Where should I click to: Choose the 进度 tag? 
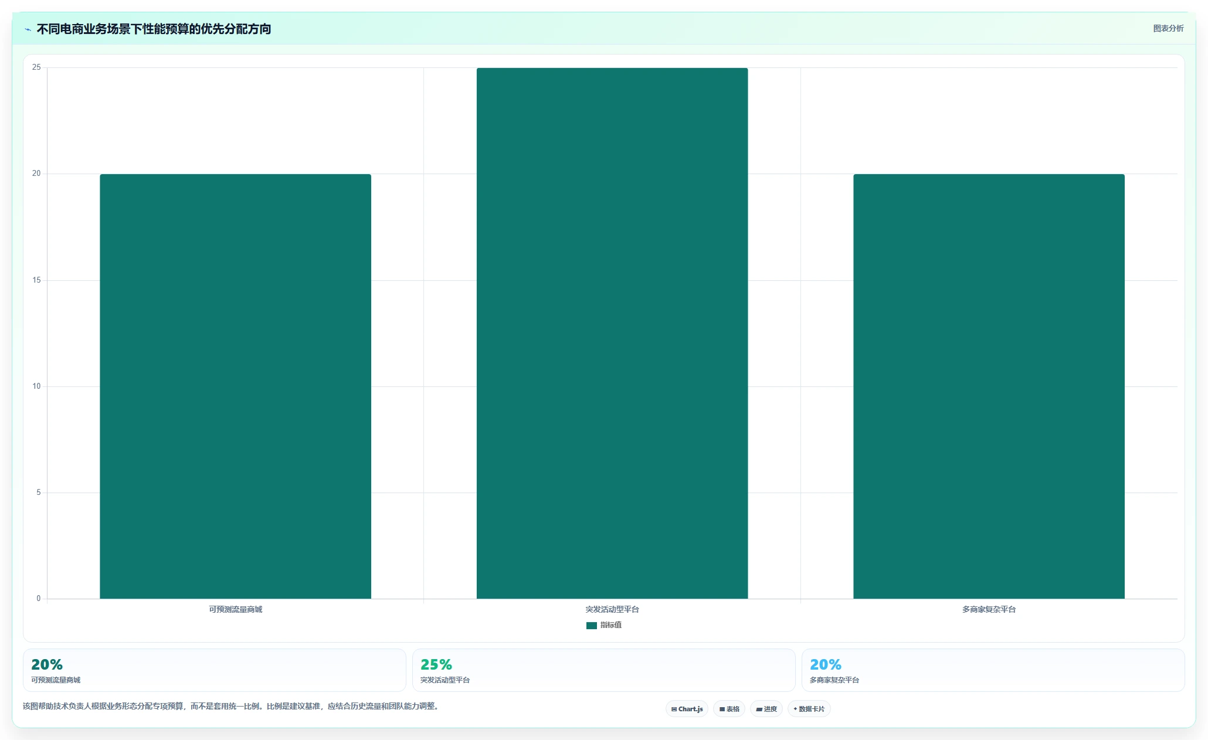[x=766, y=709]
